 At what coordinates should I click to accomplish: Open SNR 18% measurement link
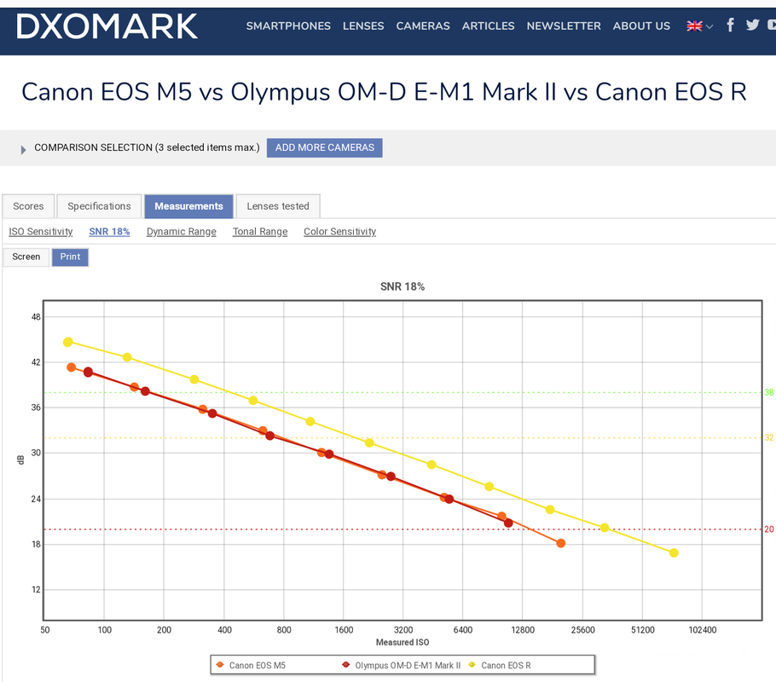pyautogui.click(x=109, y=232)
